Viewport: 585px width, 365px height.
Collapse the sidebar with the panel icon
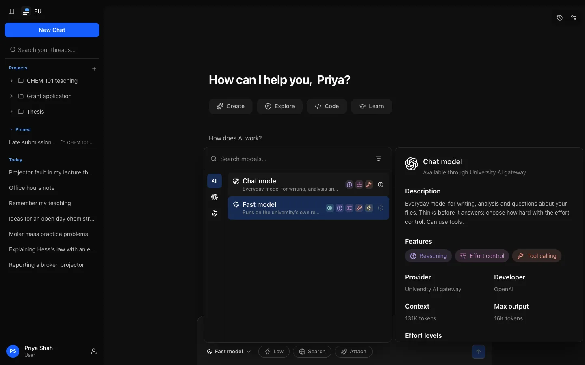[11, 11]
